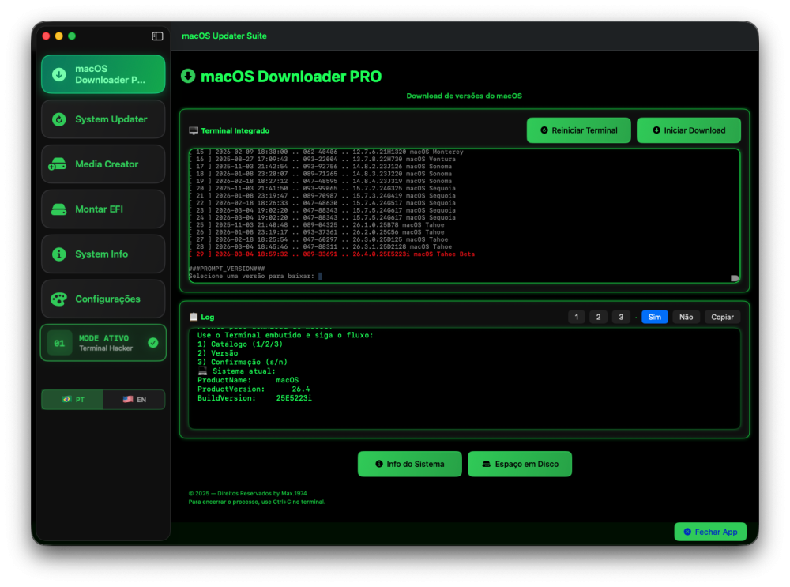Click the macOS Updater Suite window title
This screenshot has width=790, height=587.
click(224, 36)
